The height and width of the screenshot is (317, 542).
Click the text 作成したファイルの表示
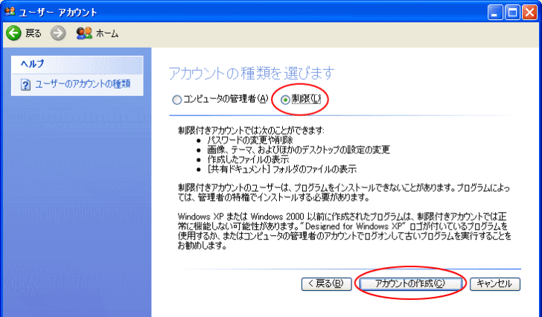tap(248, 159)
